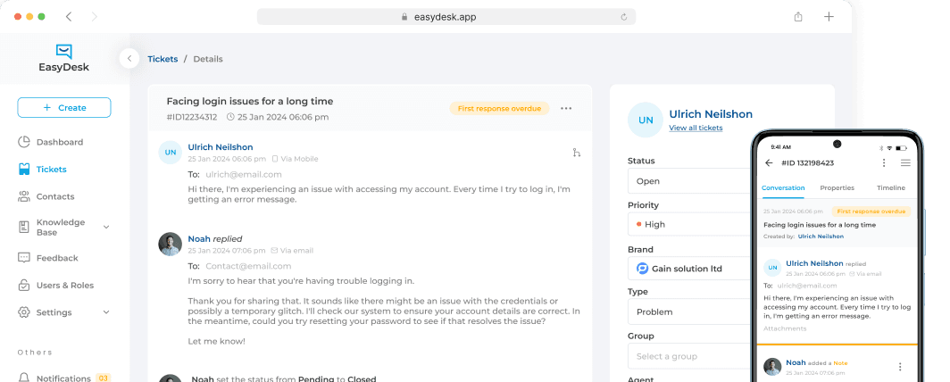The height and width of the screenshot is (382, 950).
Task: Open the mobile hamburger menu
Action: pos(905,162)
